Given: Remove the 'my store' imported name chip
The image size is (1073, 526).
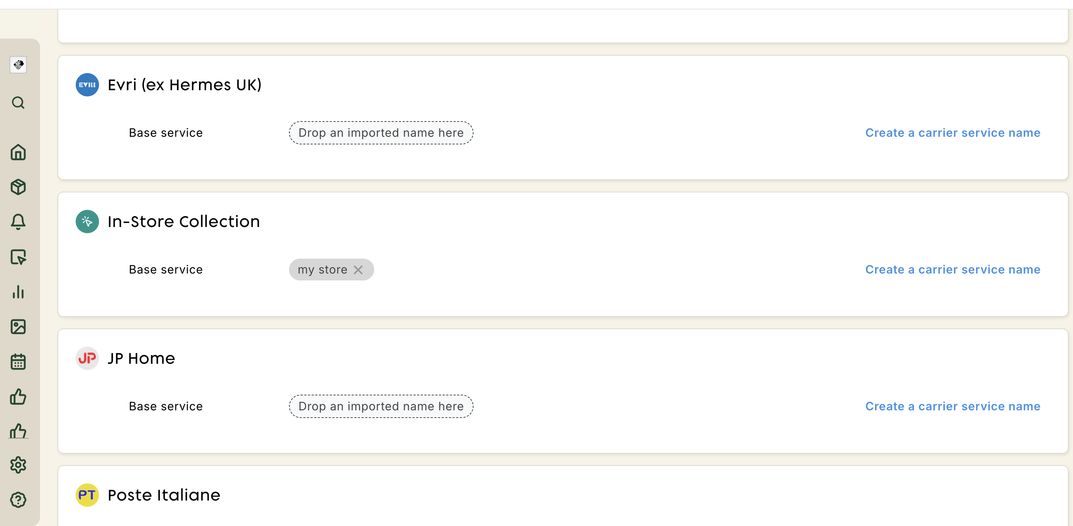Looking at the screenshot, I should [358, 270].
